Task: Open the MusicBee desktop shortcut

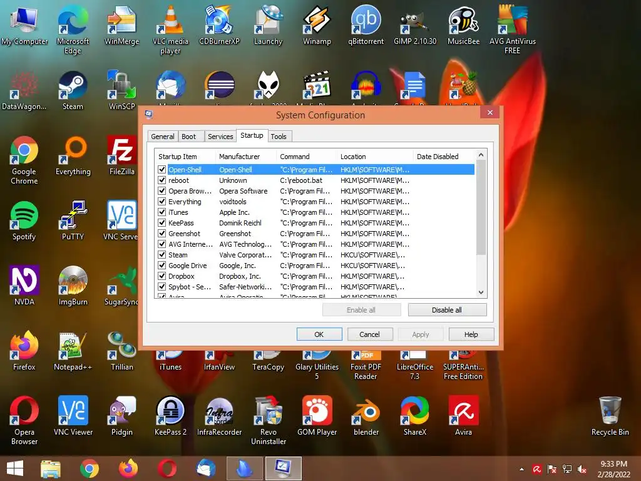Action: click(464, 24)
